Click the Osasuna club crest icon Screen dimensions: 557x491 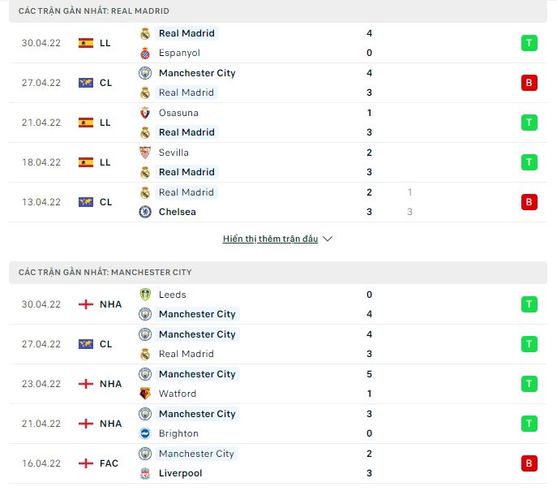(x=145, y=113)
